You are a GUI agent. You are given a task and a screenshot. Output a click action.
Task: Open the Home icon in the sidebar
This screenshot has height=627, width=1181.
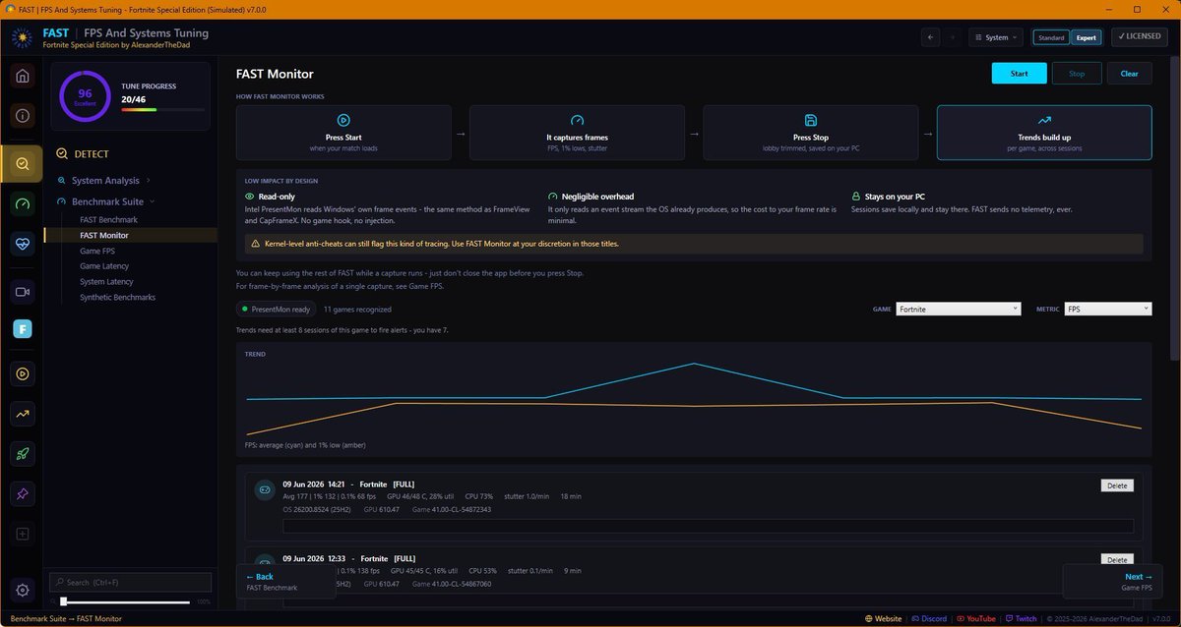[23, 76]
